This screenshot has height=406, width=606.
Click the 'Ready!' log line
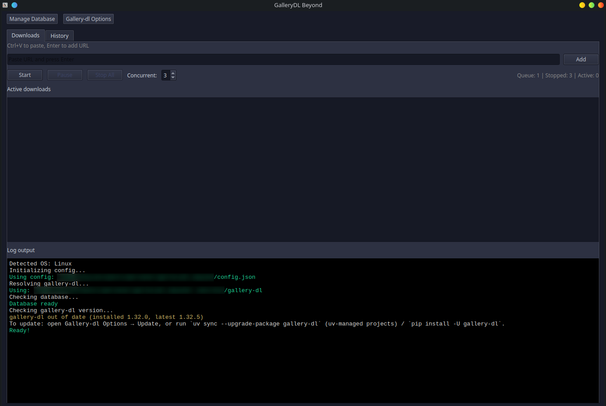[x=20, y=330]
